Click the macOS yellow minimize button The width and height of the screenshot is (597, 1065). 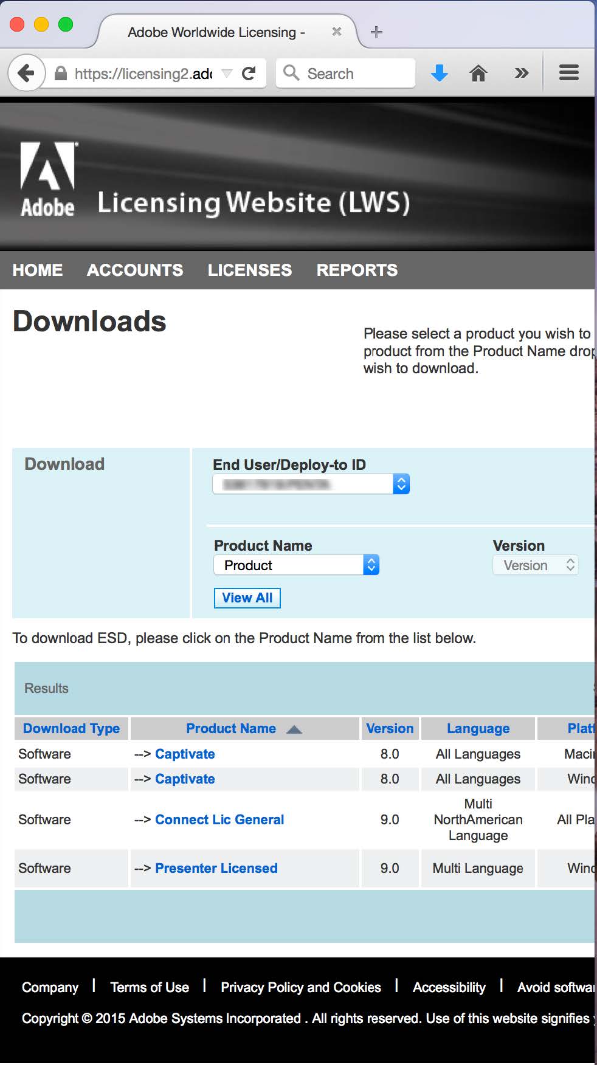click(x=41, y=24)
